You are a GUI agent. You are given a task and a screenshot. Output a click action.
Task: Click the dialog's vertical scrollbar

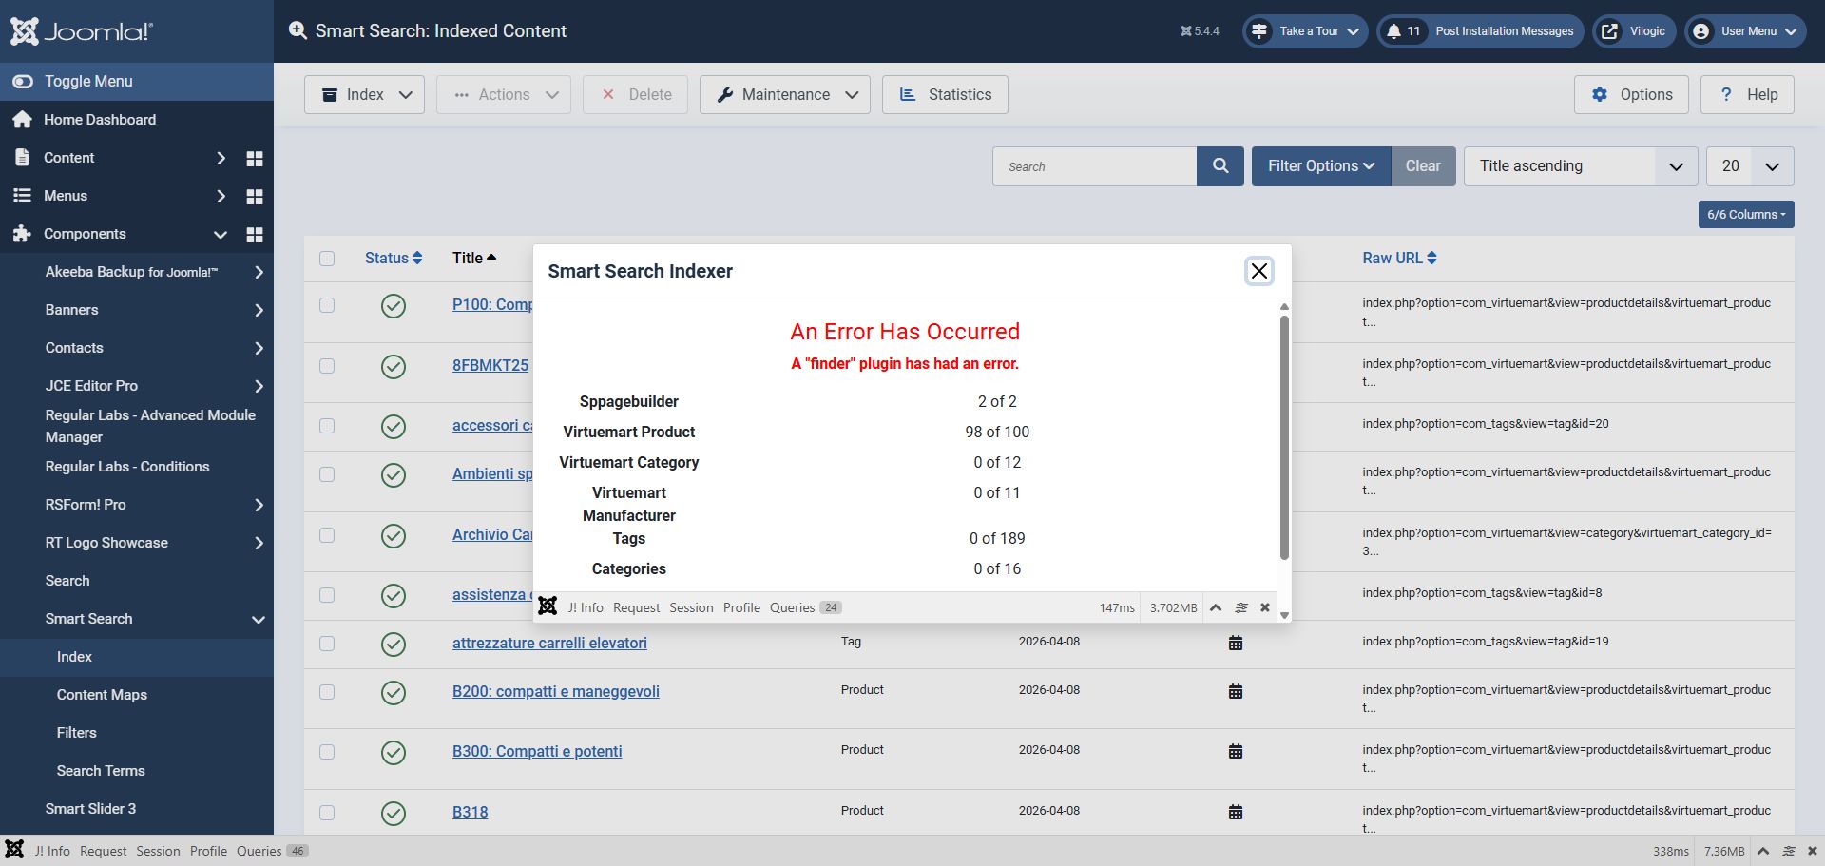(1284, 437)
